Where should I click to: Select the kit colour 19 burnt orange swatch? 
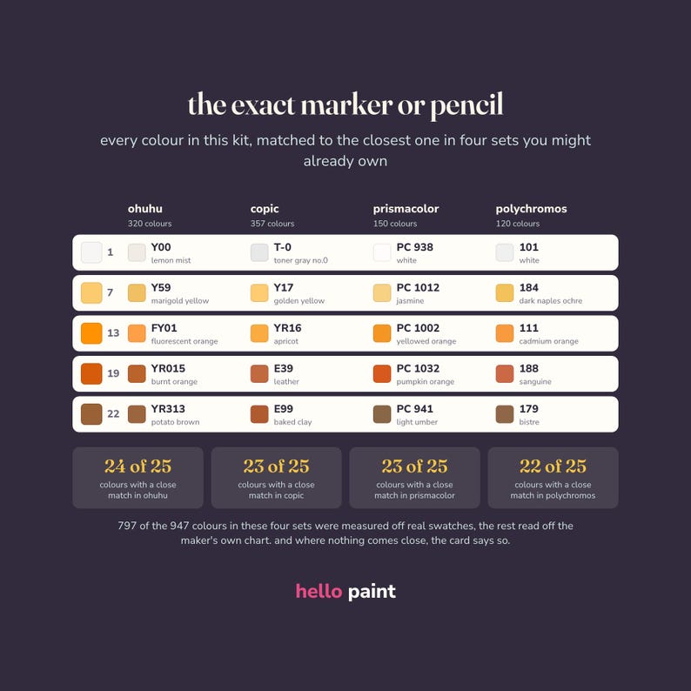tap(91, 373)
